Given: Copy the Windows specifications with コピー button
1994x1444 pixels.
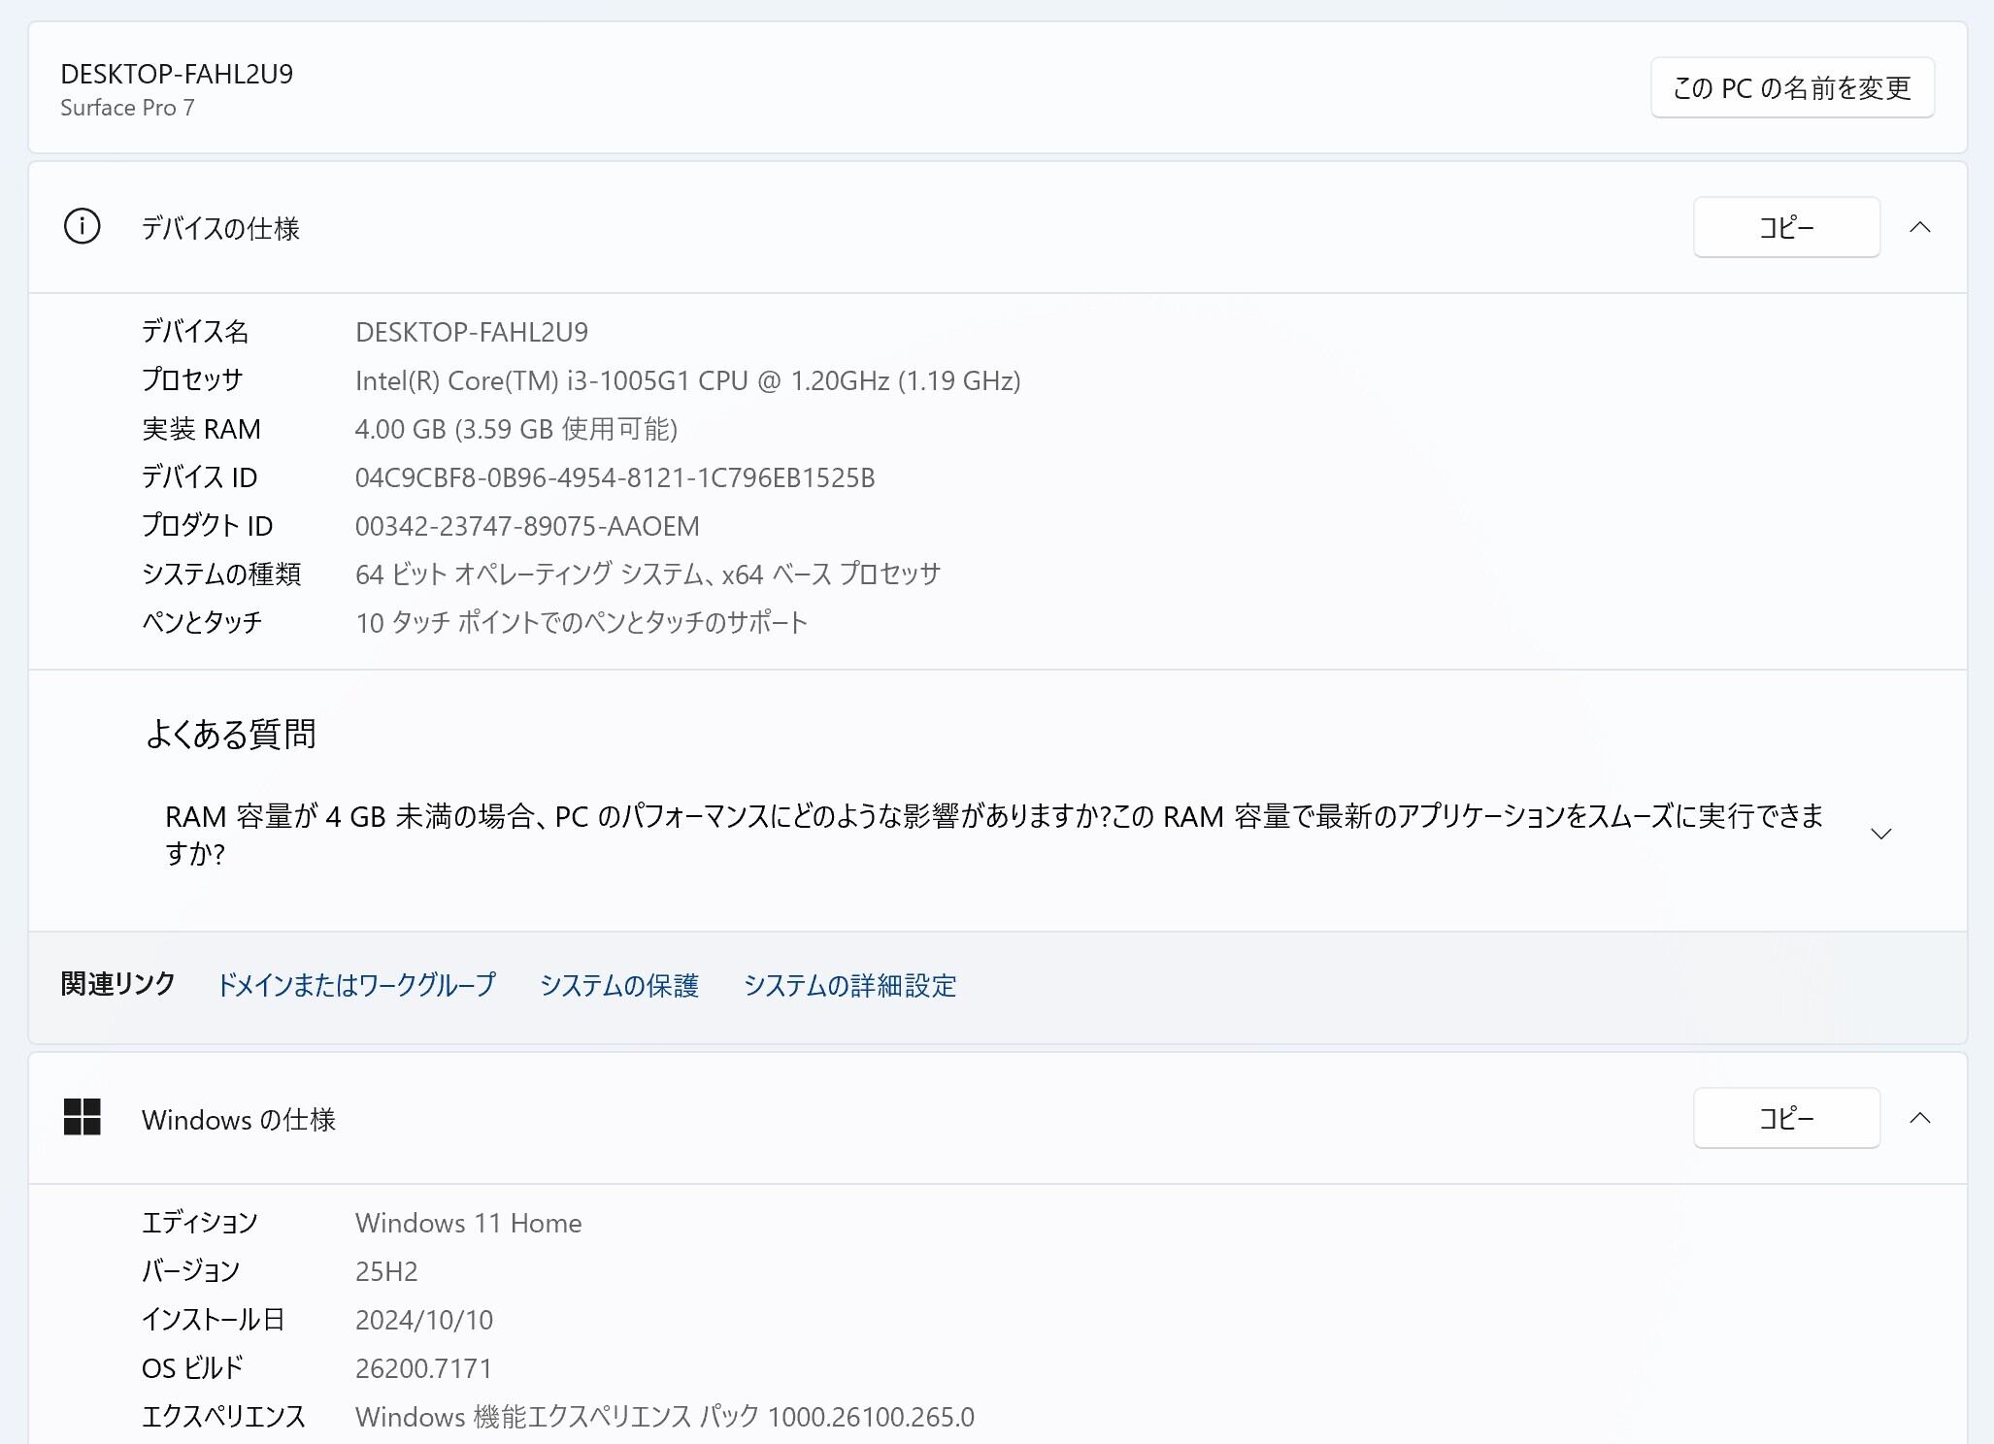Looking at the screenshot, I should pos(1786,1118).
